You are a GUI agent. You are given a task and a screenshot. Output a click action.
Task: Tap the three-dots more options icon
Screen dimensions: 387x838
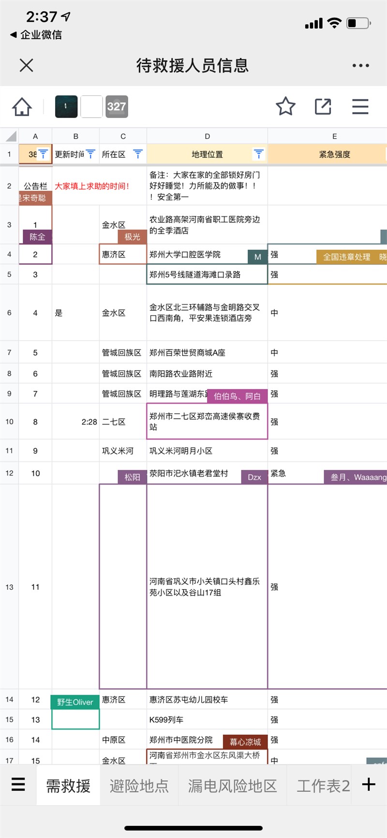(x=360, y=65)
